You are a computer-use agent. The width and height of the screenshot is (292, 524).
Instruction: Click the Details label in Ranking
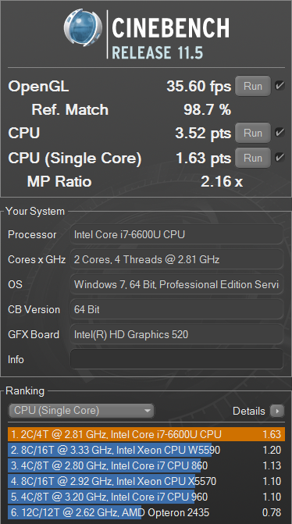248,411
